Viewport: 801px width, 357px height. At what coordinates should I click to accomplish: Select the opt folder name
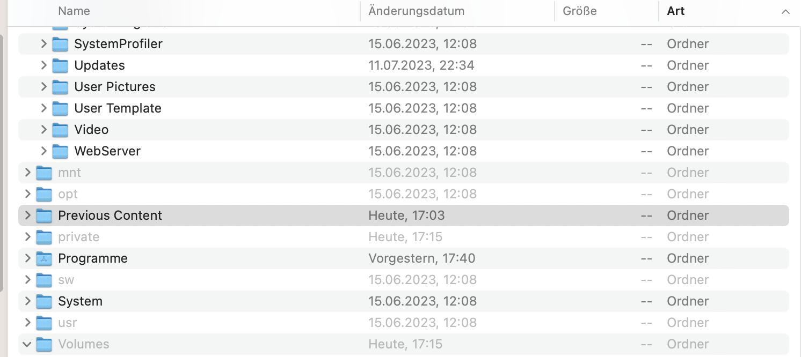point(68,194)
